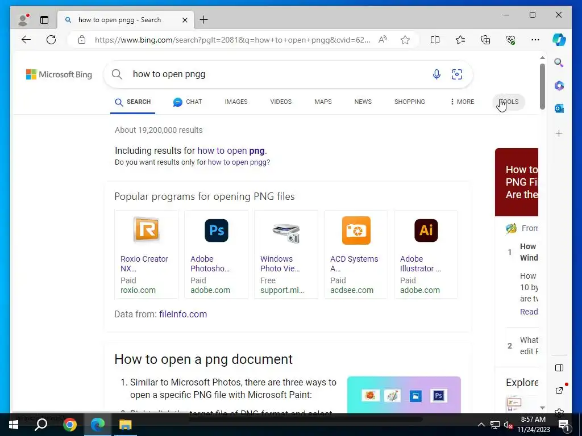Open the fileinfo.com source link
This screenshot has height=436, width=582.
(x=183, y=314)
